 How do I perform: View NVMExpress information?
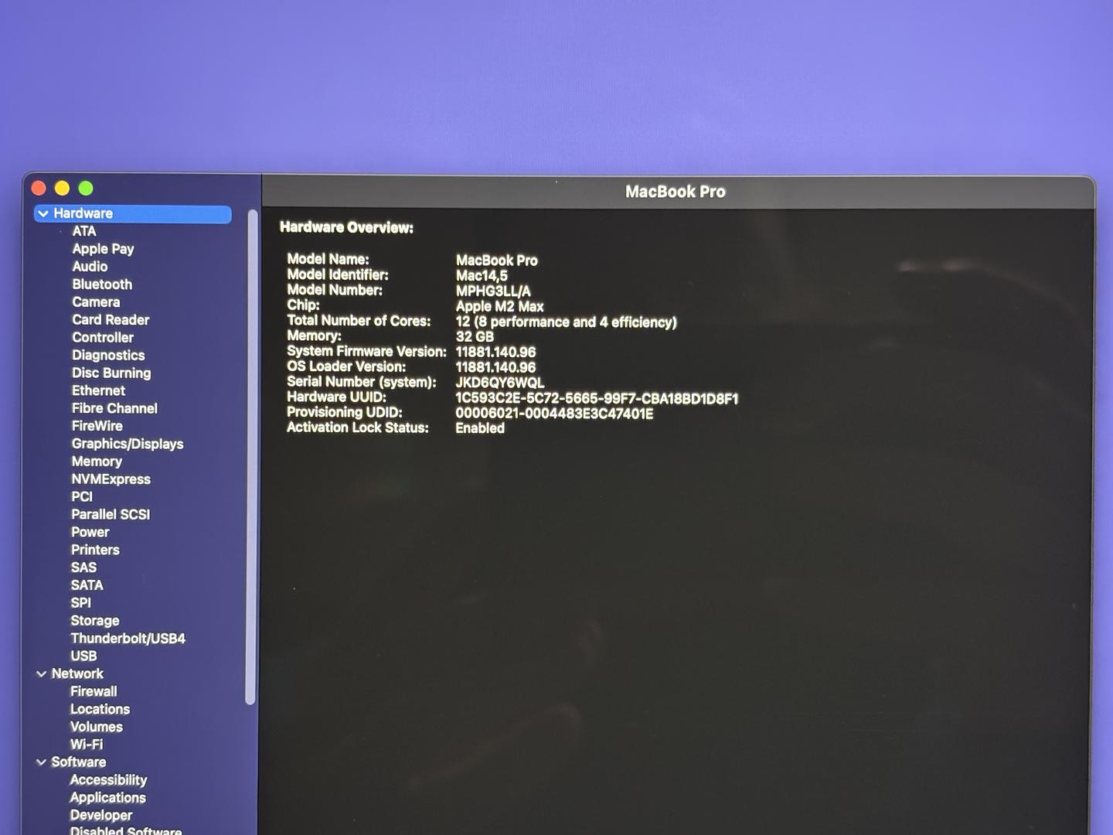click(111, 479)
